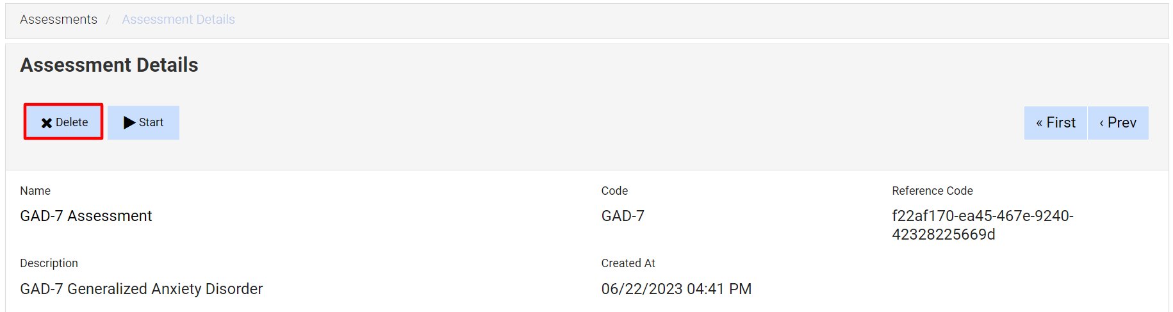
Task: Click the Description field label
Action: (49, 263)
